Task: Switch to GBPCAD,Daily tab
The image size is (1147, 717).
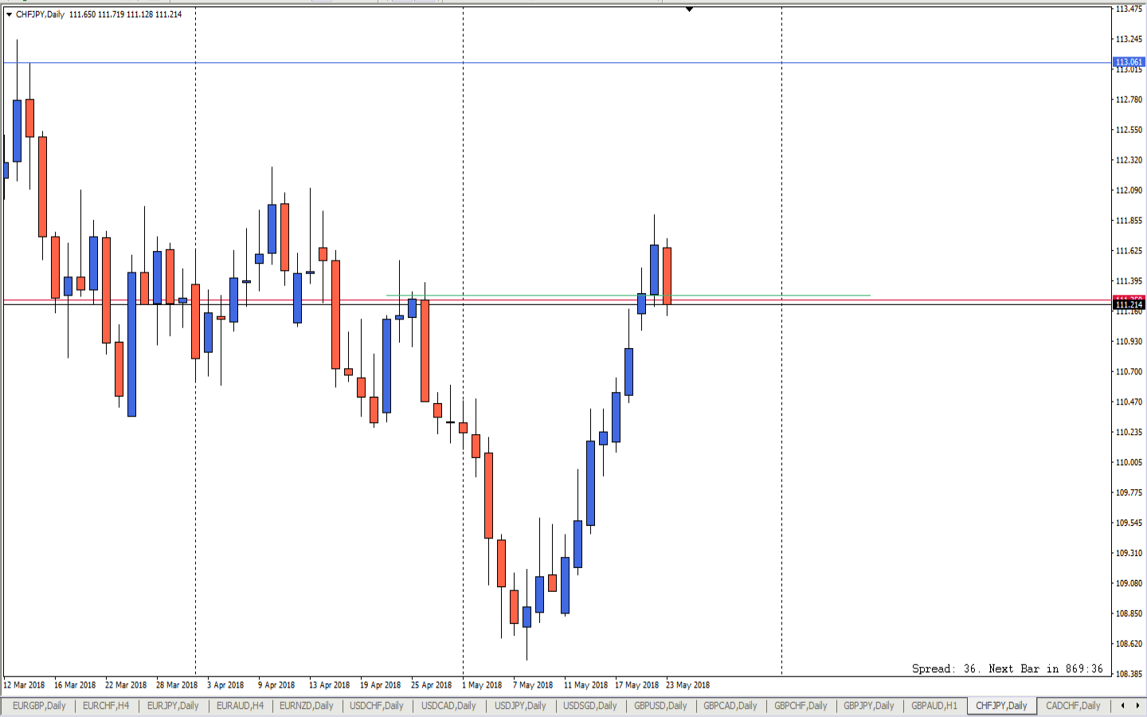Action: (730, 706)
